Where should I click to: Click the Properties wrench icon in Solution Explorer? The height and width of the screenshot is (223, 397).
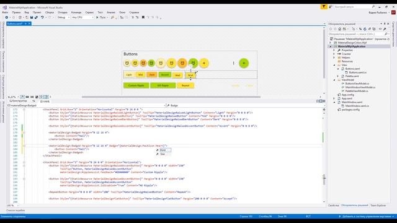point(385,29)
